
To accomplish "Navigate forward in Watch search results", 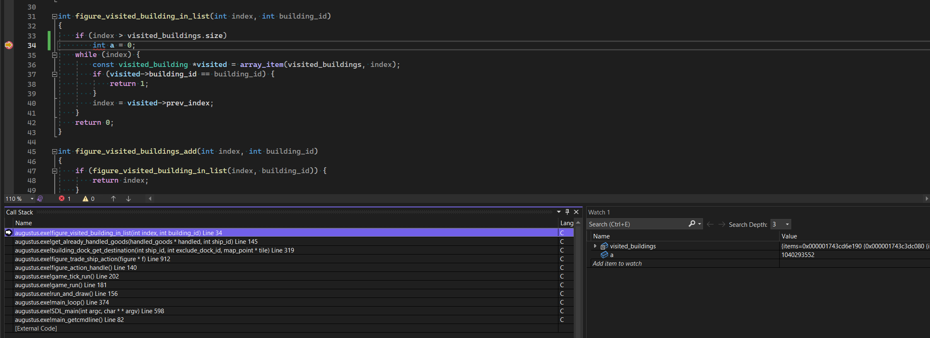I will [x=722, y=224].
